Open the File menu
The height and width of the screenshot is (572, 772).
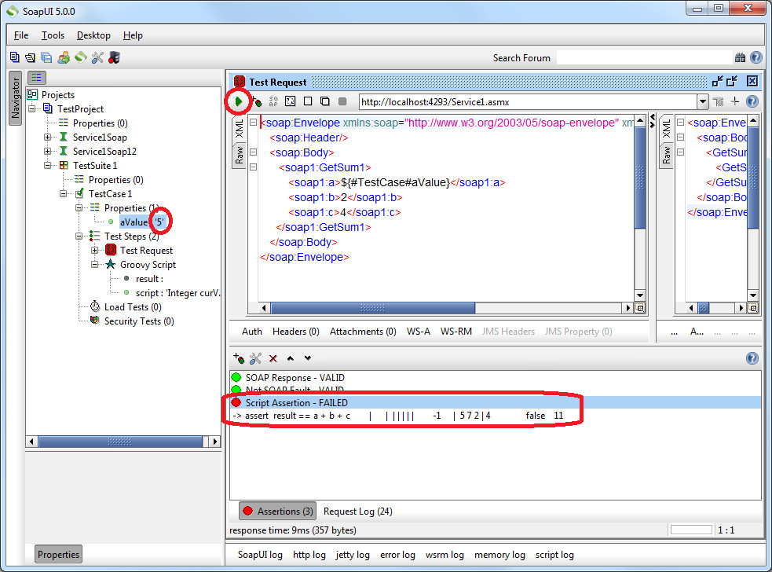pyautogui.click(x=21, y=35)
